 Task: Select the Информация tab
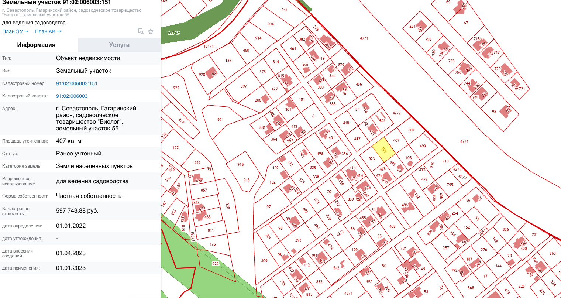[x=36, y=45]
